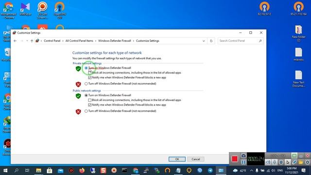The image size is (311, 175).
Task: Expand chevron after Windows Defender Firewall breadcrumb
Action: coord(134,41)
